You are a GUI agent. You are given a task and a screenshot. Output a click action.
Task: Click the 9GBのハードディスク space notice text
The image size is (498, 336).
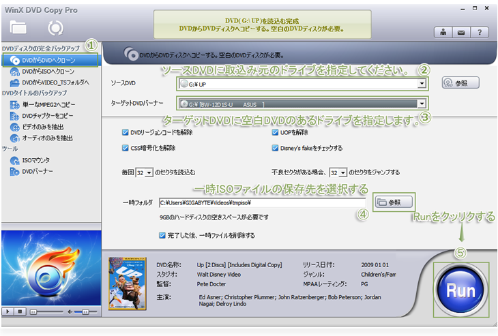click(x=214, y=217)
